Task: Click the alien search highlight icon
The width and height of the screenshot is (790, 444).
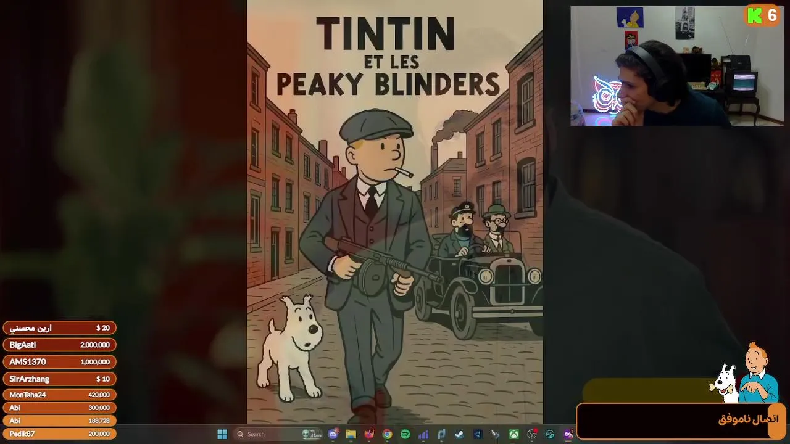Action: (x=312, y=434)
